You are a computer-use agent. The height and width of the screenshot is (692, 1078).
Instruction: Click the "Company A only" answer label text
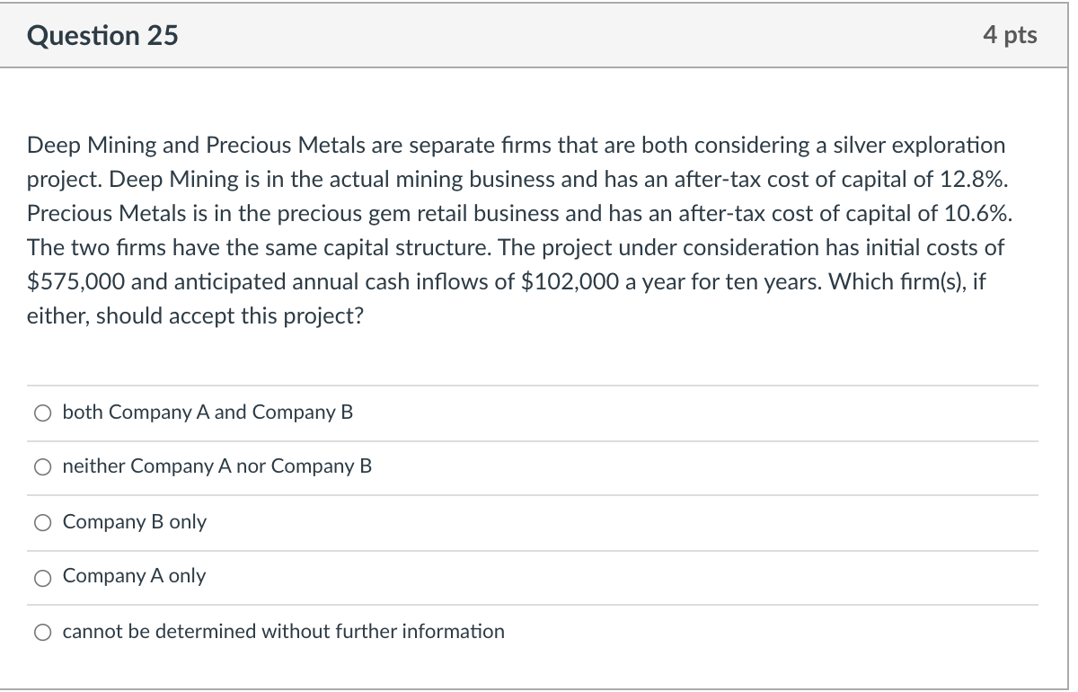(x=133, y=577)
